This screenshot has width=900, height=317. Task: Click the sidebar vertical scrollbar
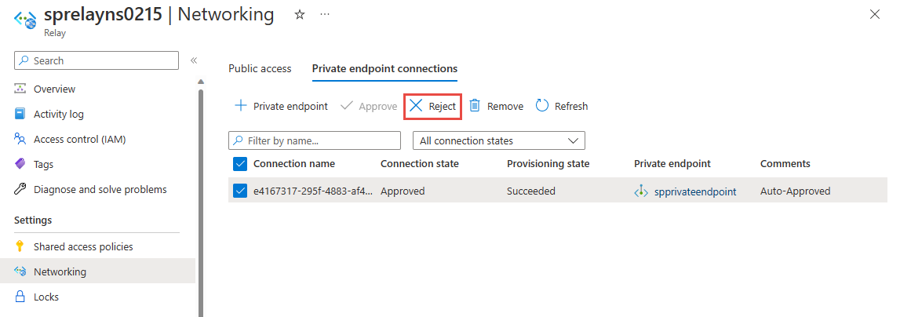pyautogui.click(x=201, y=196)
